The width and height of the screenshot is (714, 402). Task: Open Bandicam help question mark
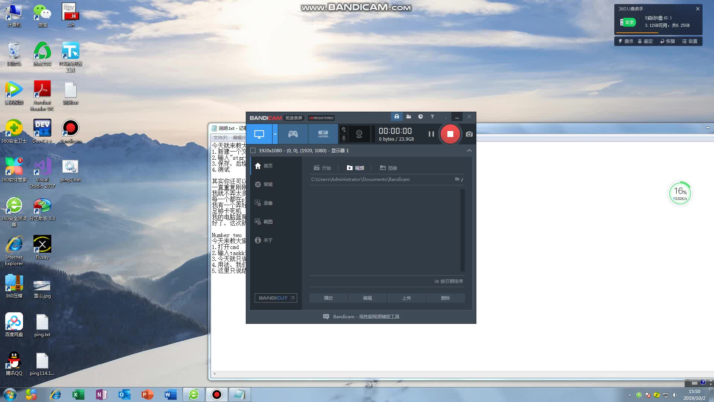pyautogui.click(x=432, y=117)
